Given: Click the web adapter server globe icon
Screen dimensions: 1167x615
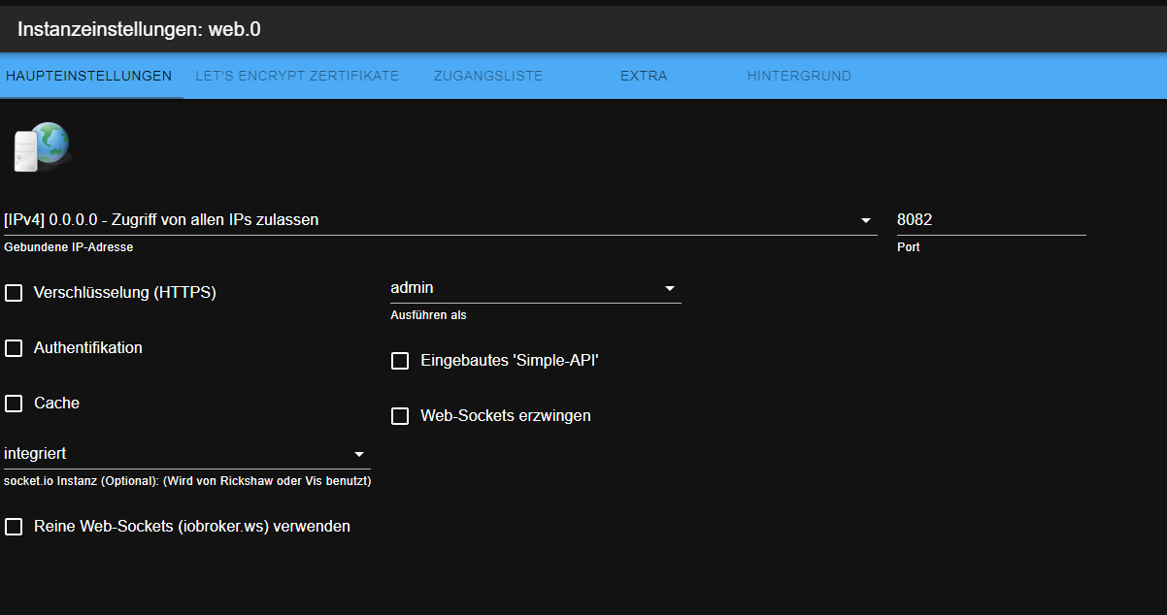Looking at the screenshot, I should [x=41, y=147].
